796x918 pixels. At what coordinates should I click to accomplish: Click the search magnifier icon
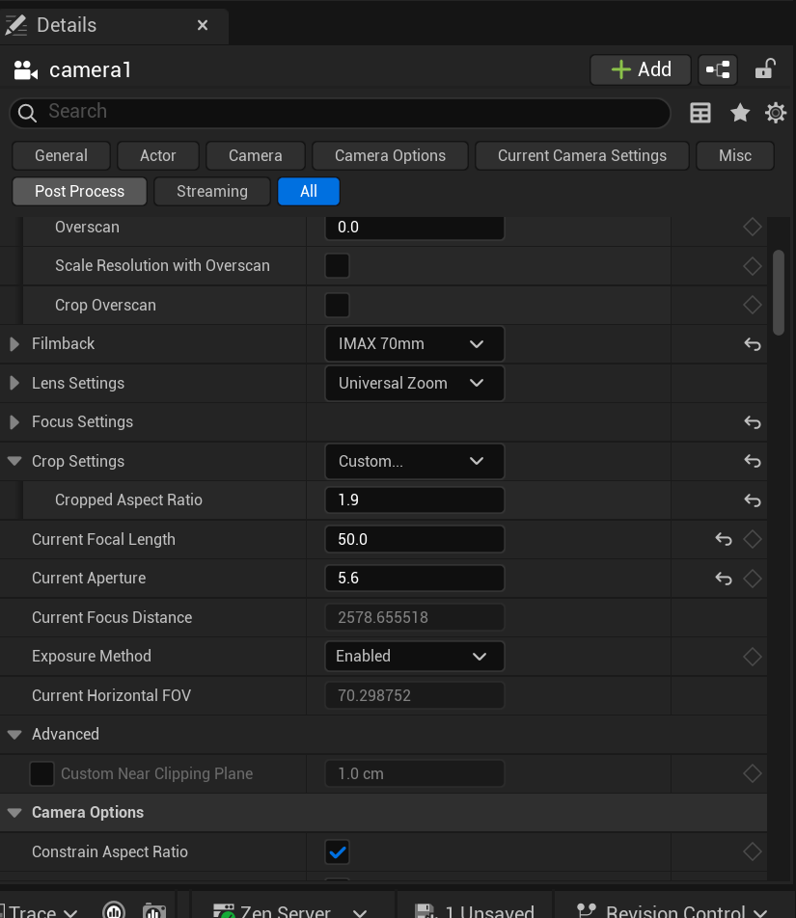27,113
